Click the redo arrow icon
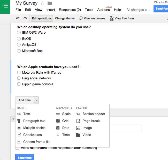This screenshot has width=168, height=160. (25, 18)
